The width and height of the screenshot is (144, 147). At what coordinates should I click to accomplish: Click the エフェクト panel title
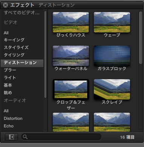click(x=22, y=5)
